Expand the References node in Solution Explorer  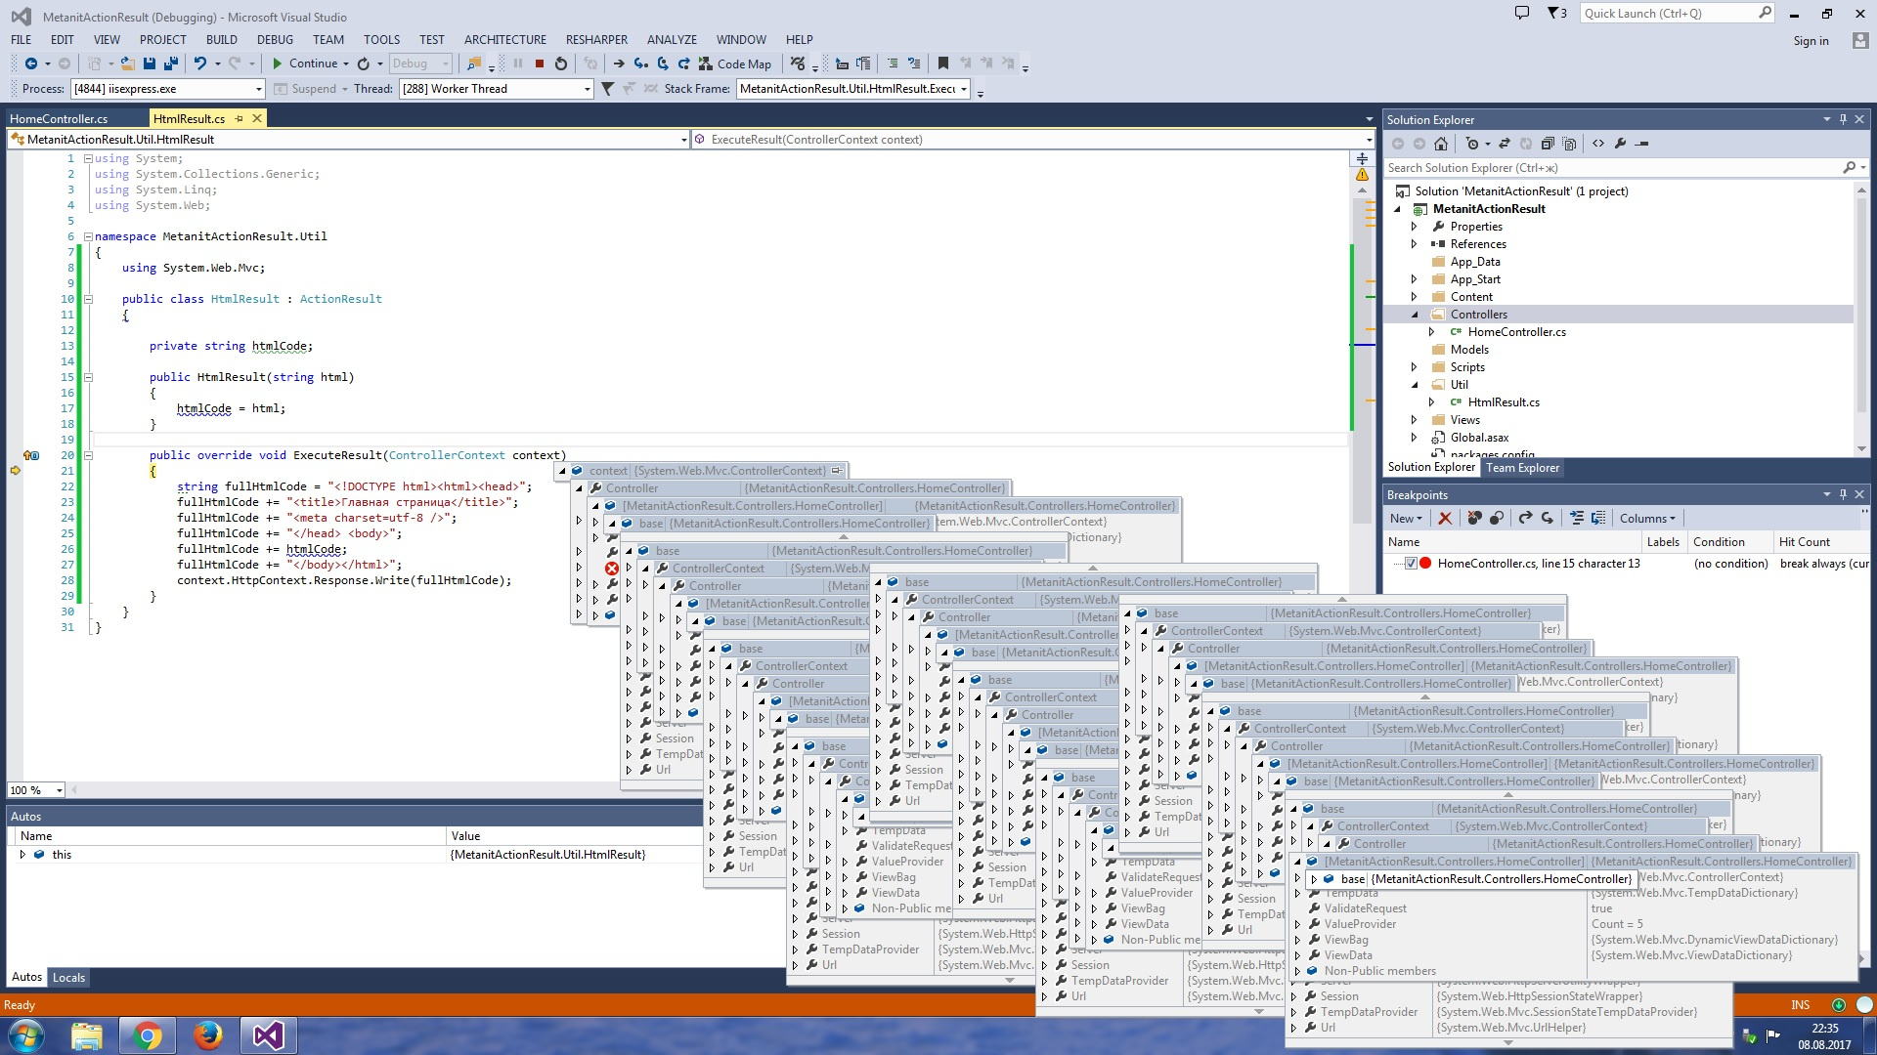pos(1414,244)
